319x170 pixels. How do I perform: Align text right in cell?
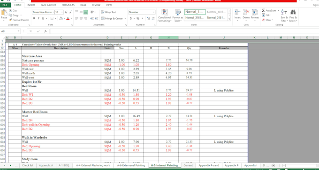point(86,18)
